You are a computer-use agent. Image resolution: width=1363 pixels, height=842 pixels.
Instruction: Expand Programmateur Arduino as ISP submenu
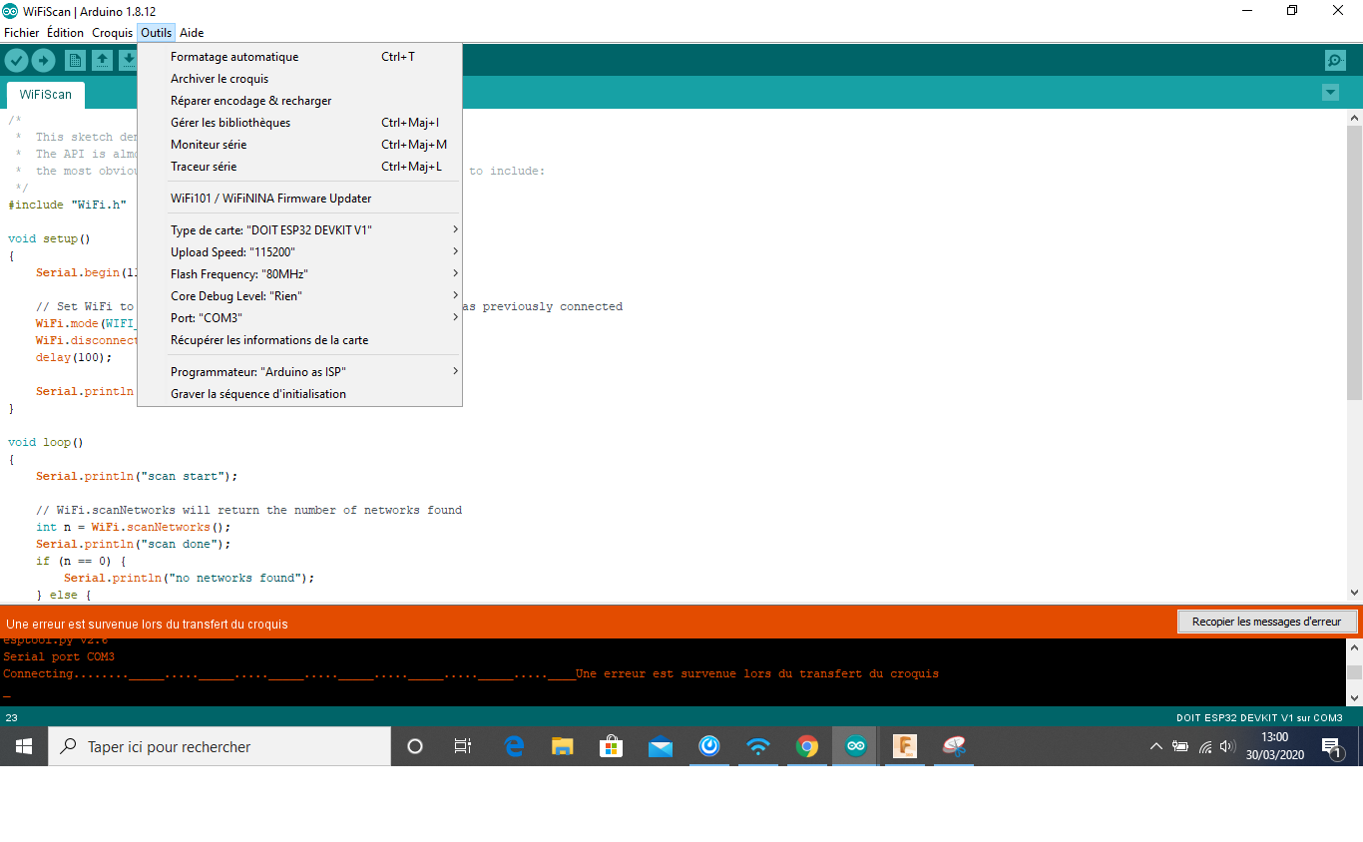pos(299,372)
